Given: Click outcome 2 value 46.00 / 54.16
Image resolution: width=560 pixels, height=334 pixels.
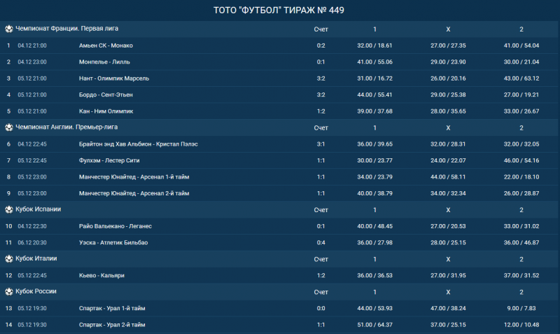Looking at the screenshot, I should pyautogui.click(x=521, y=161).
